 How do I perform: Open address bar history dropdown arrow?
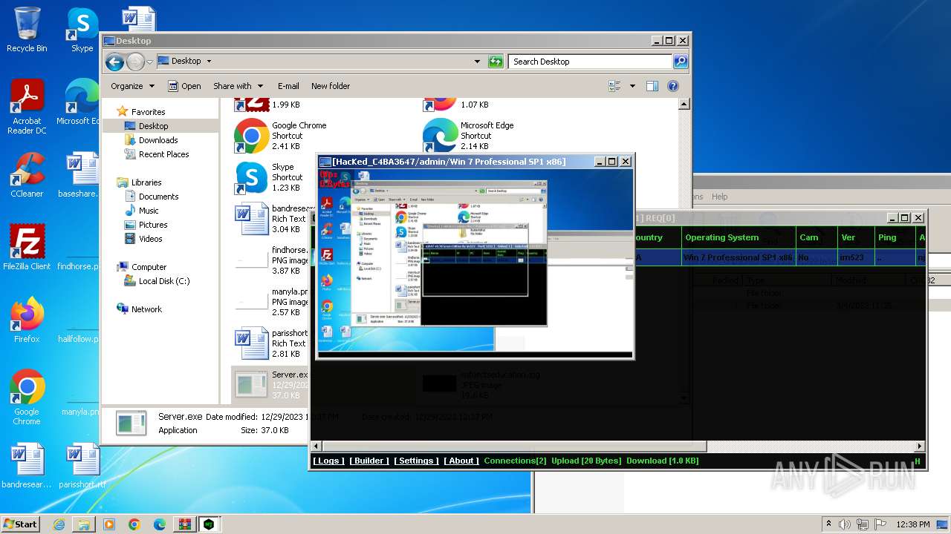tap(477, 62)
